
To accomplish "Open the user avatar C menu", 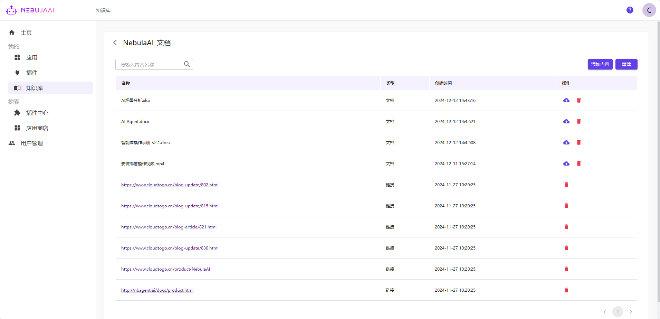I will tap(649, 10).
